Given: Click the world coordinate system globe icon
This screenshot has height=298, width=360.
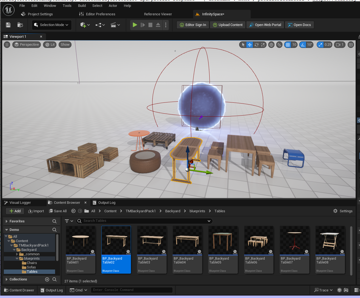Looking at the screenshot, I should 271,45.
